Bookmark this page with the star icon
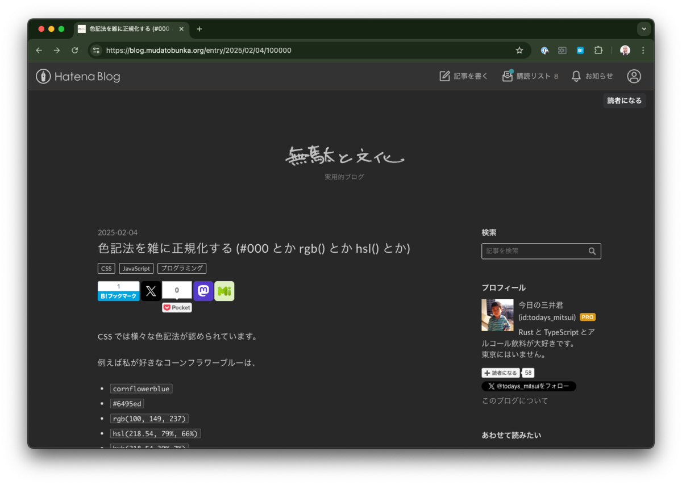Viewport: 682px width, 485px height. pos(519,51)
